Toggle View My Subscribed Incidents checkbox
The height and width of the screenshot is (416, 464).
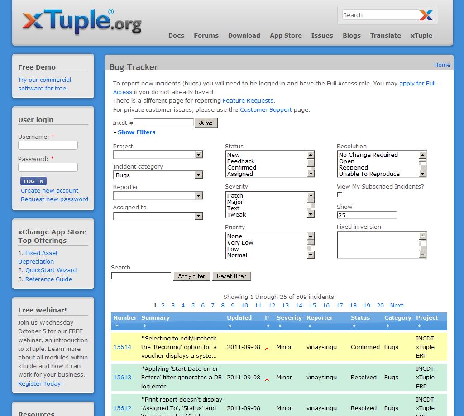pos(340,194)
